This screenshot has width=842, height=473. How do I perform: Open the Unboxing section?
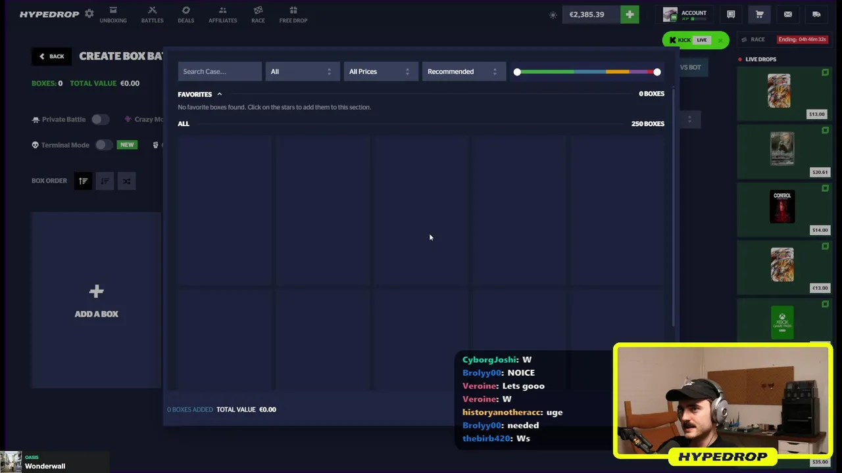tap(113, 14)
